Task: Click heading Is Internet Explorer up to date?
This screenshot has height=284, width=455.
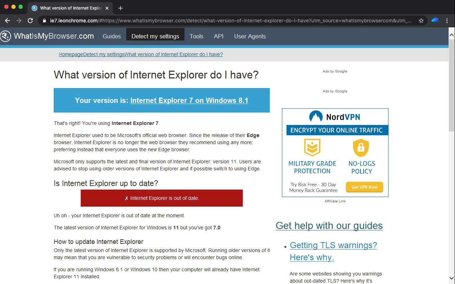Action: pyautogui.click(x=106, y=184)
